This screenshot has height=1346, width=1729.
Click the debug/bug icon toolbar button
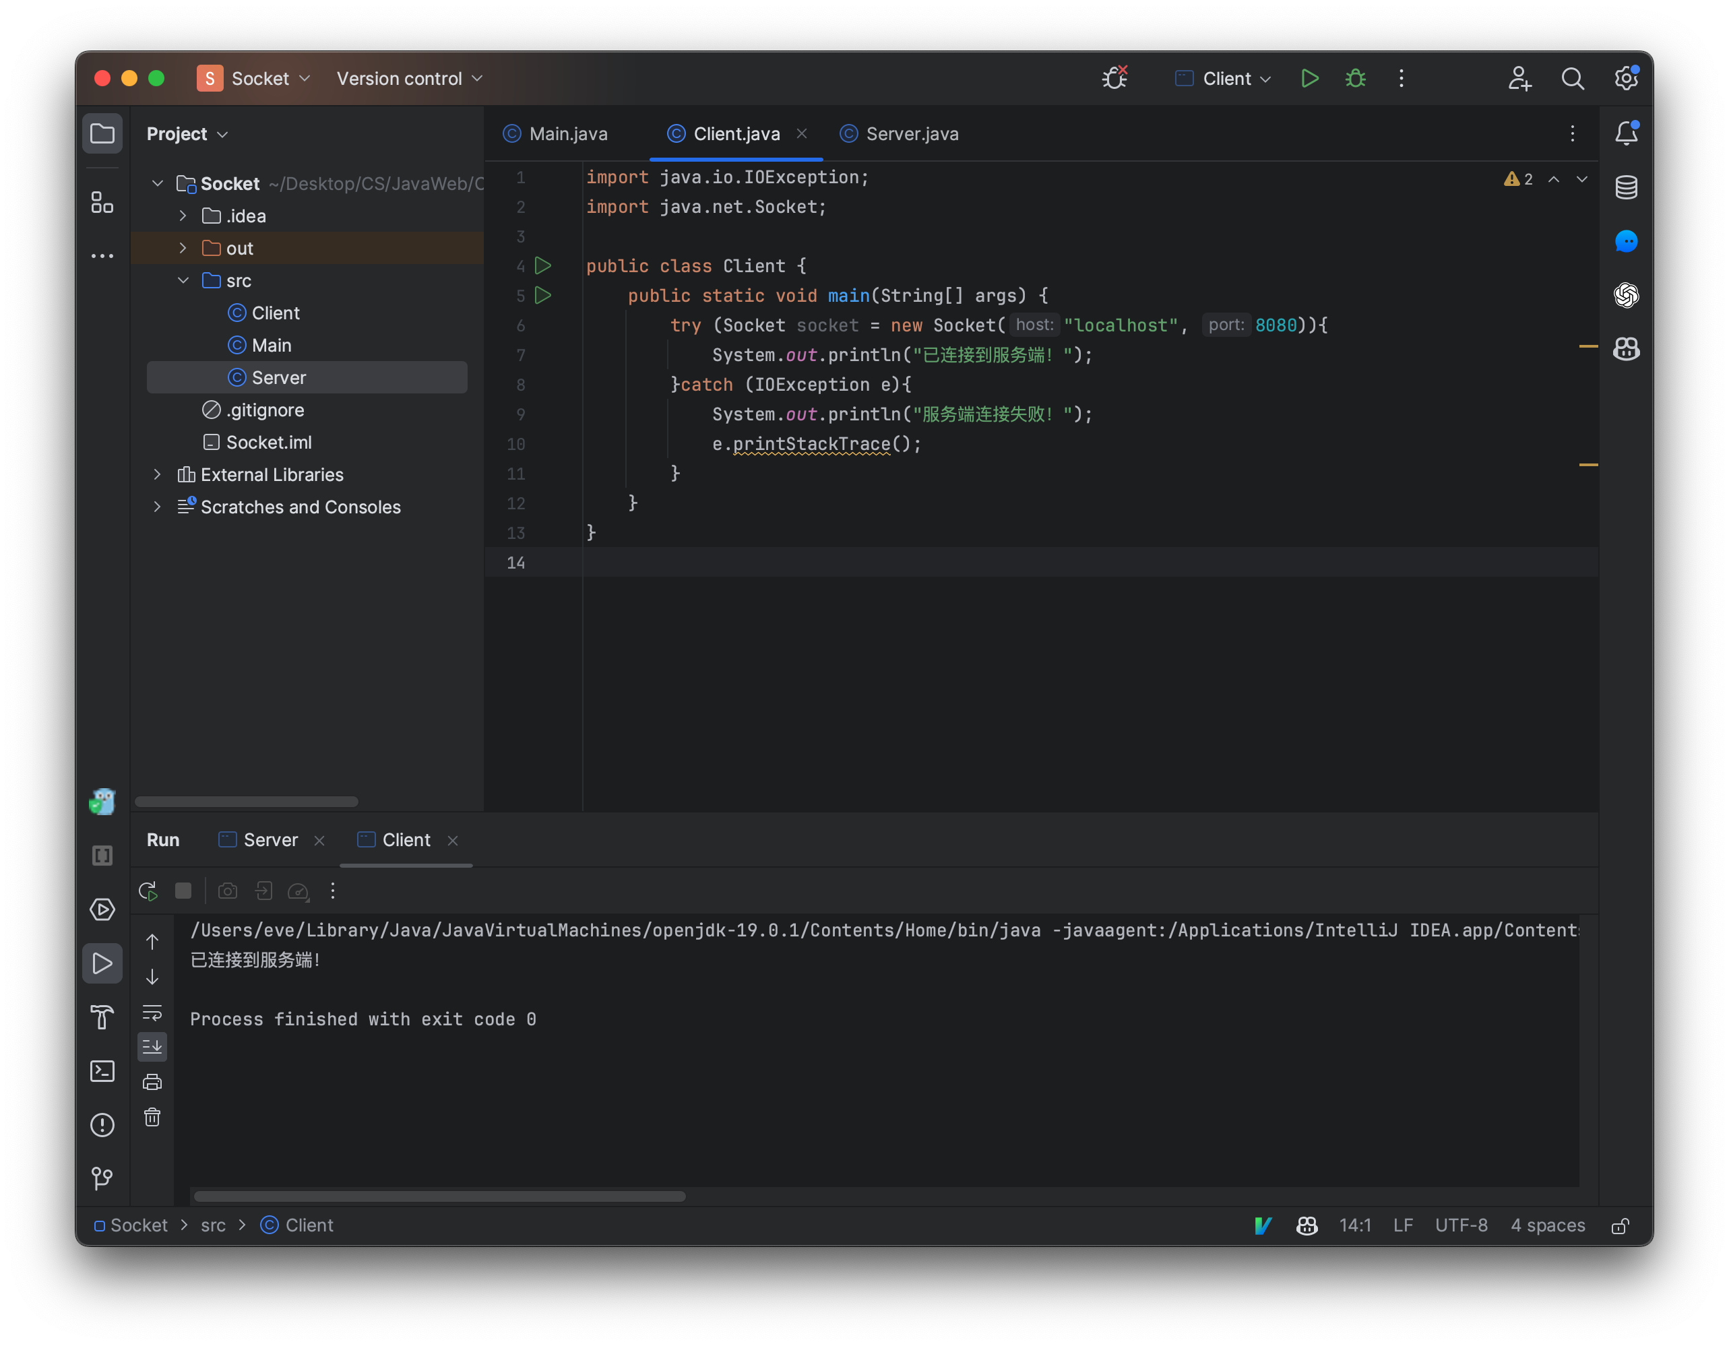(1356, 79)
